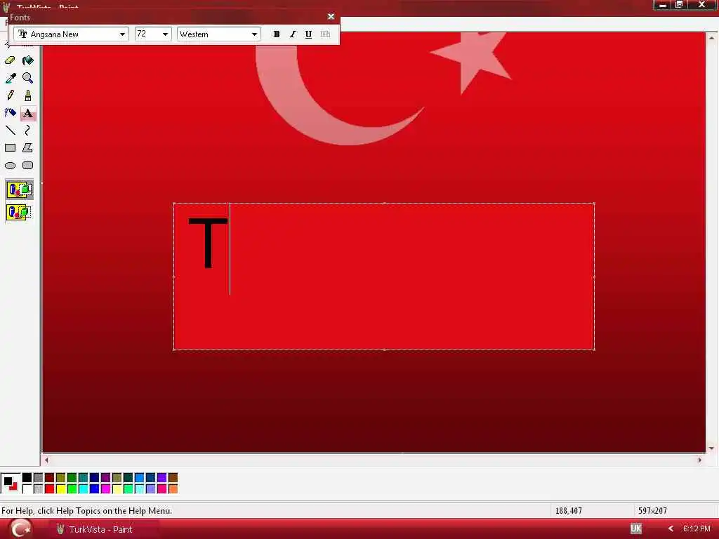This screenshot has height=539, width=719.
Task: Pick the bright blue color swatch in bottom row
Action: 95,489
